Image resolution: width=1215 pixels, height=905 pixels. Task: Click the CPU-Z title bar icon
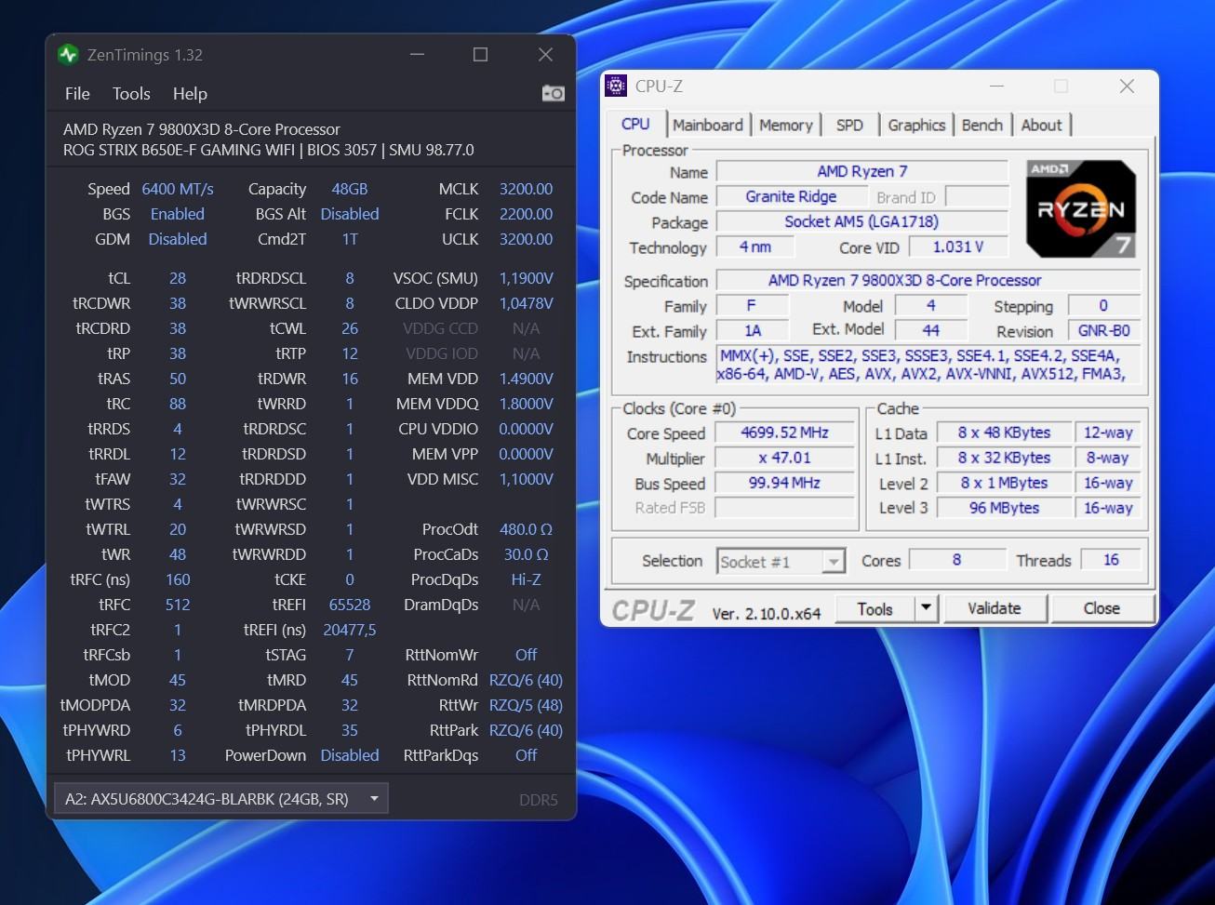616,87
